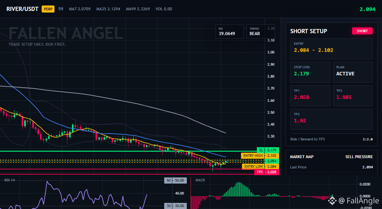
Task: Click the RSI 39.0649 info box
Action: [x=229, y=31]
